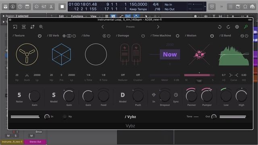Toggle the II Band power button

(246, 36)
